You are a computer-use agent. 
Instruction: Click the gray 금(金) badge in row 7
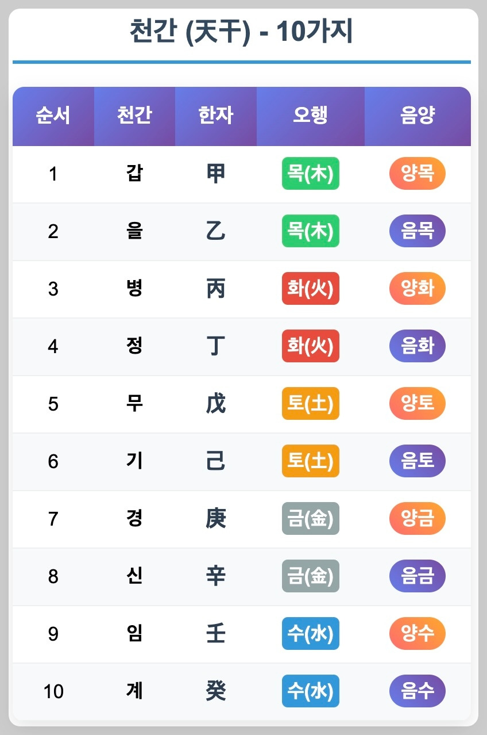coord(310,518)
